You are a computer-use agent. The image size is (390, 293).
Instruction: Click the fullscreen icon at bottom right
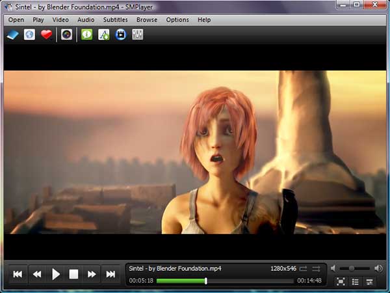point(341,281)
